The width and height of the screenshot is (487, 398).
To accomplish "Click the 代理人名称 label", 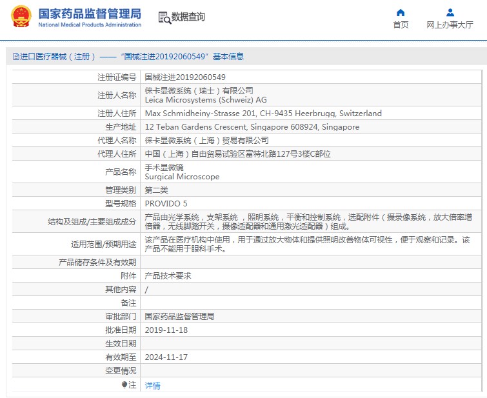I will click(x=117, y=141).
